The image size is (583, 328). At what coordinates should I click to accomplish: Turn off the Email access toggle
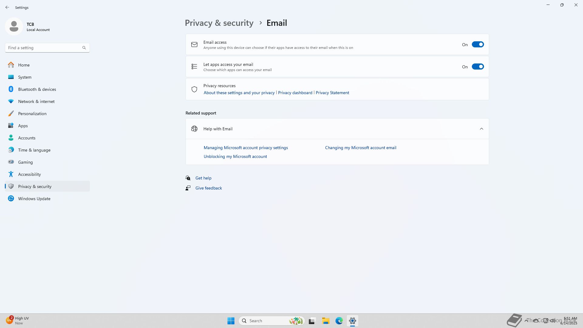478,45
